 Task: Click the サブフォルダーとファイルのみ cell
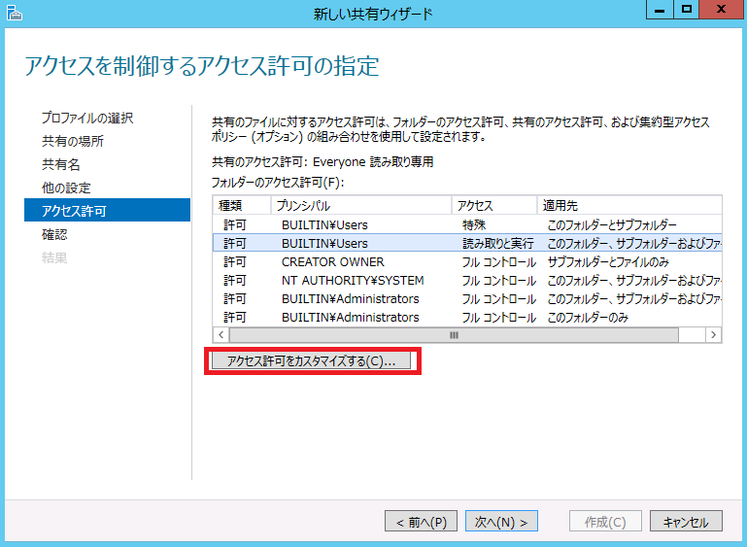coord(608,262)
